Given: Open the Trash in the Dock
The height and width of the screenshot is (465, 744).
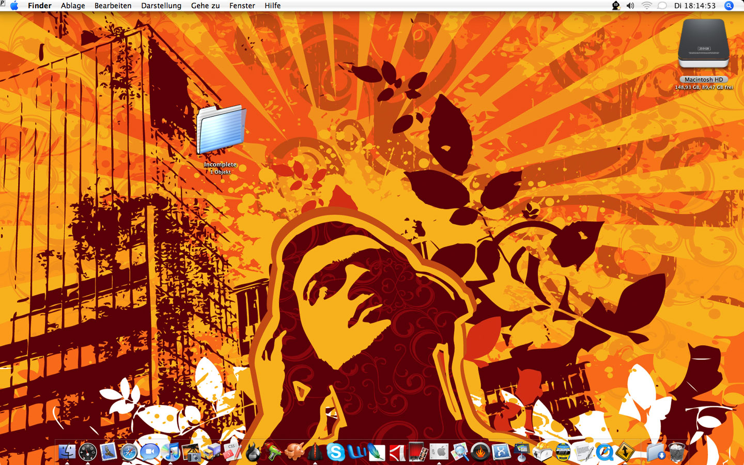Looking at the screenshot, I should (677, 452).
